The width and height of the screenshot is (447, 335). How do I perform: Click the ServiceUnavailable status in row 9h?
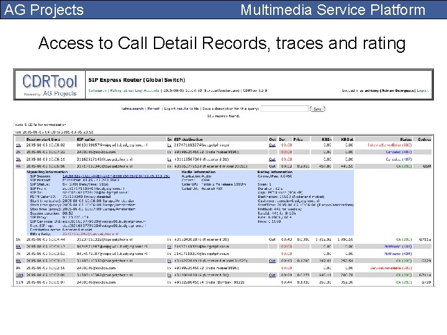pyautogui.click(x=391, y=268)
